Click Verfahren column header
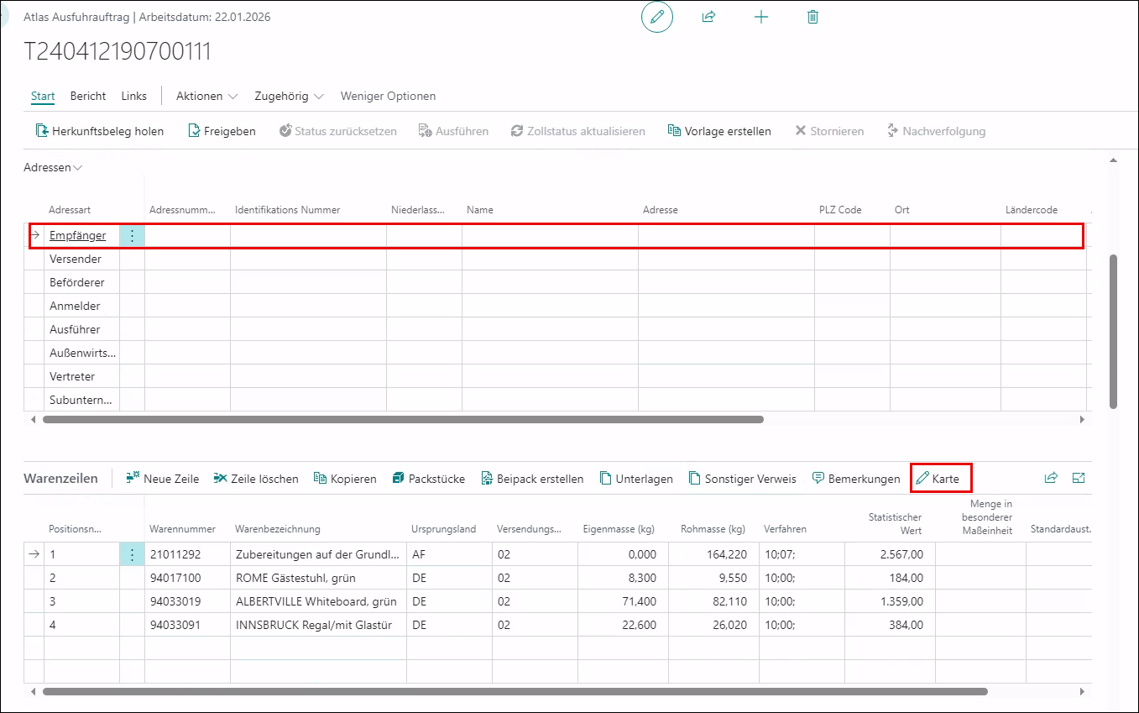1139x713 pixels. (785, 529)
